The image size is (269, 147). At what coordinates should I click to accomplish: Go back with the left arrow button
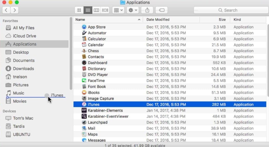(6, 10)
